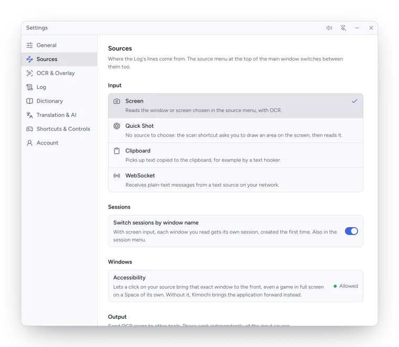Switch to the Log settings tab

59,87
